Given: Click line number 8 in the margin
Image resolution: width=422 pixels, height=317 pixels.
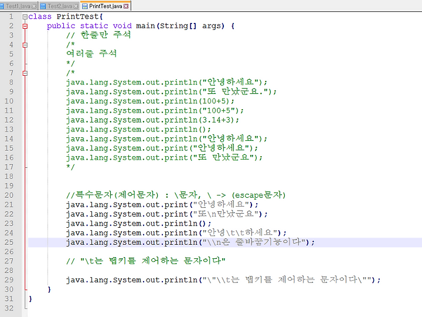Looking at the screenshot, I should [11, 83].
